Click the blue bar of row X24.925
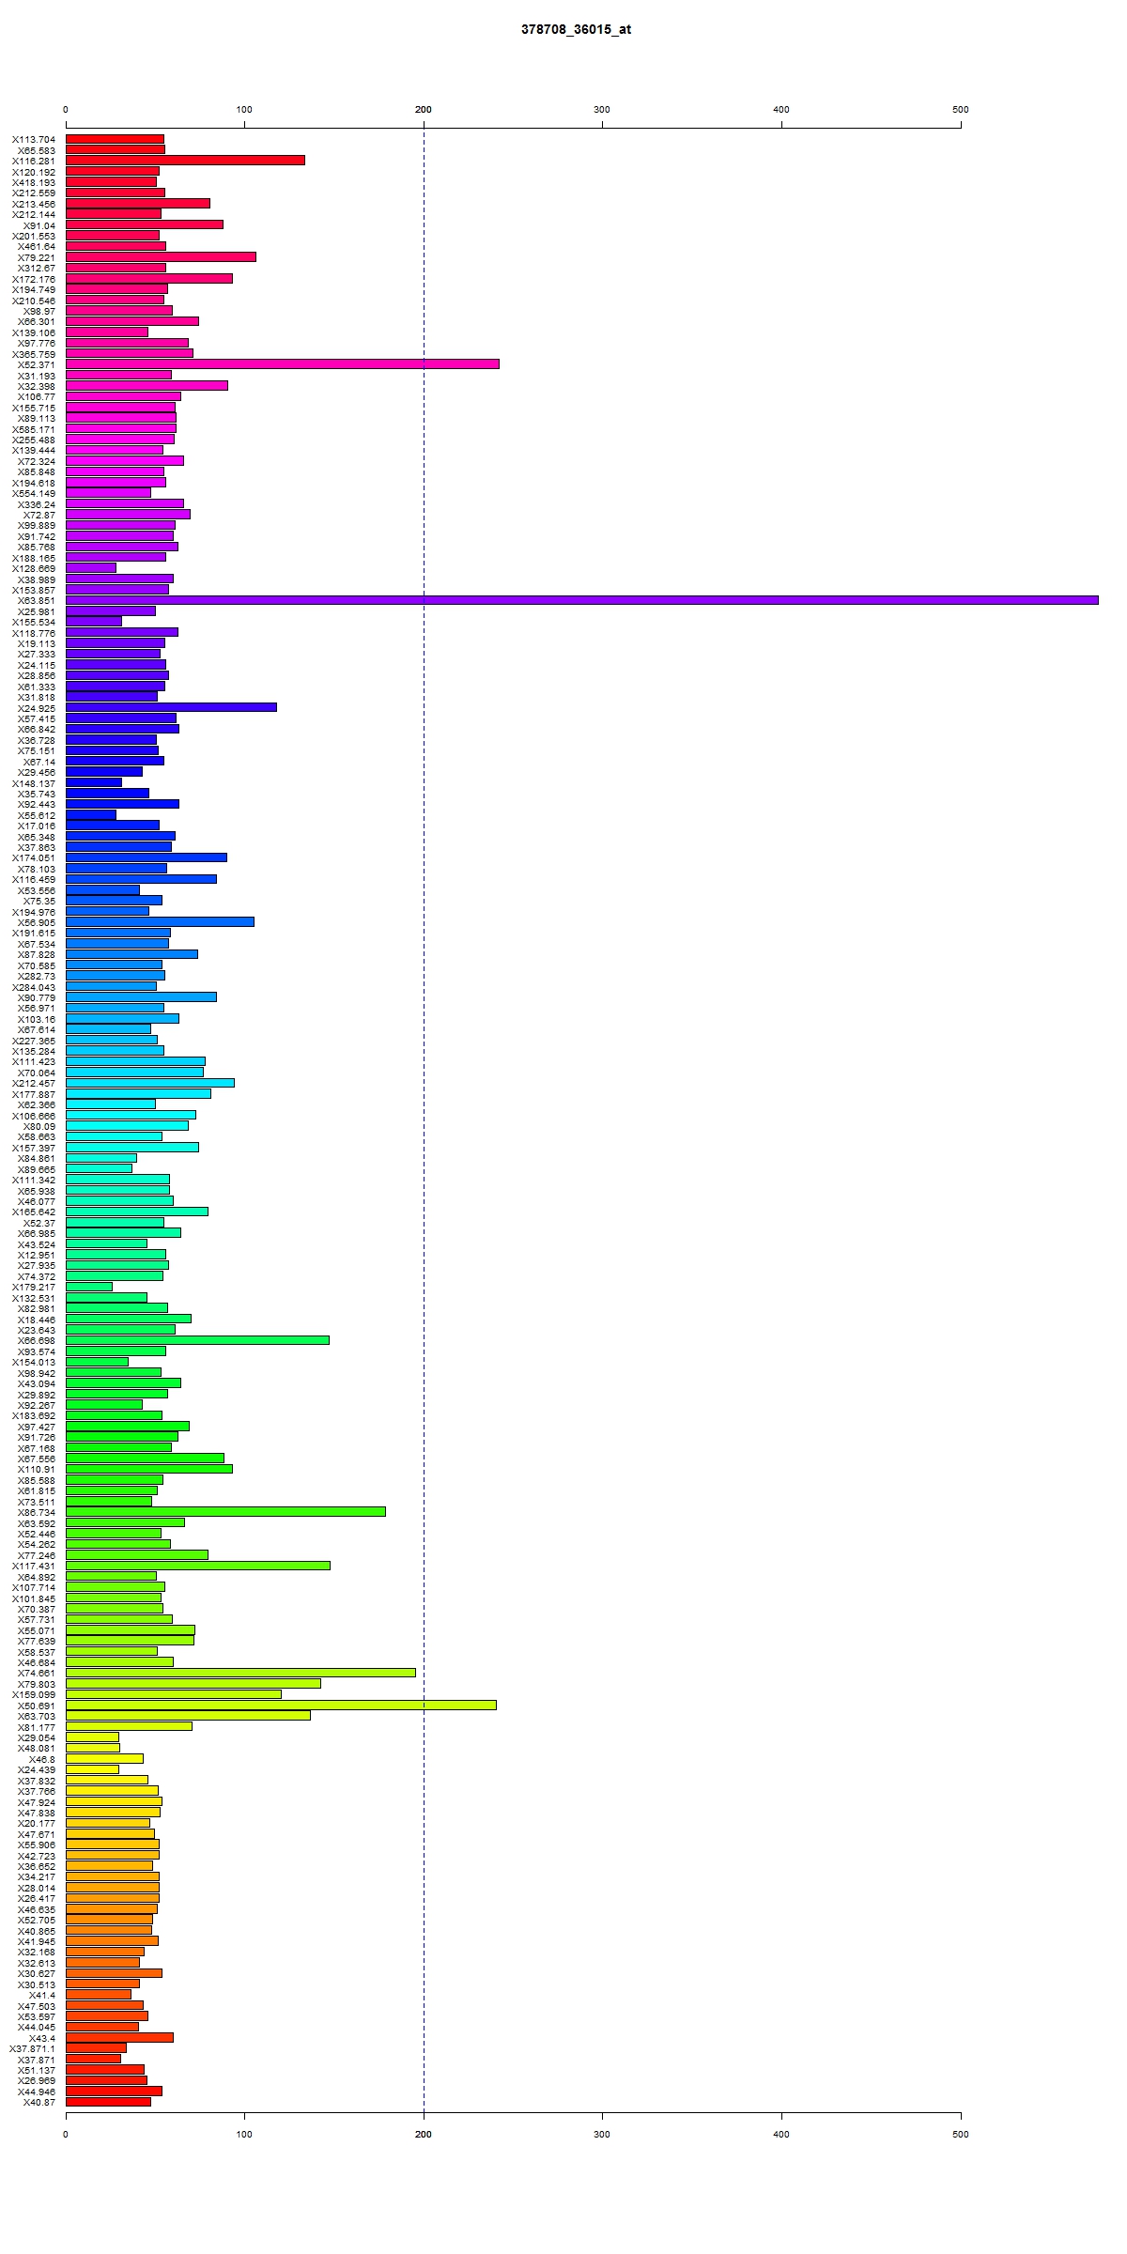Image resolution: width=1127 pixels, height=2254 pixels. coord(171,707)
